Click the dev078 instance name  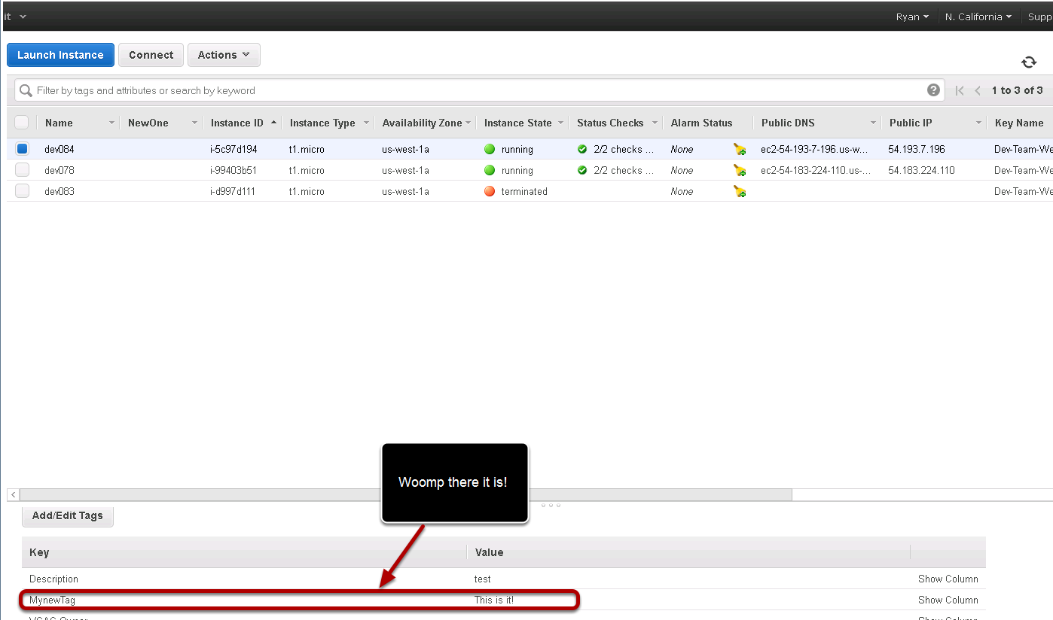[60, 170]
